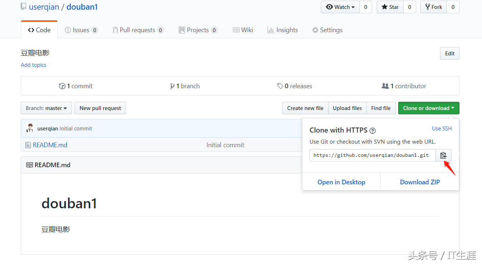The image size is (482, 264).
Task: Click the help icon beside Clone with HTTPS
Action: 372,130
